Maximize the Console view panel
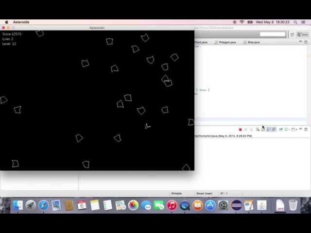 (306, 130)
